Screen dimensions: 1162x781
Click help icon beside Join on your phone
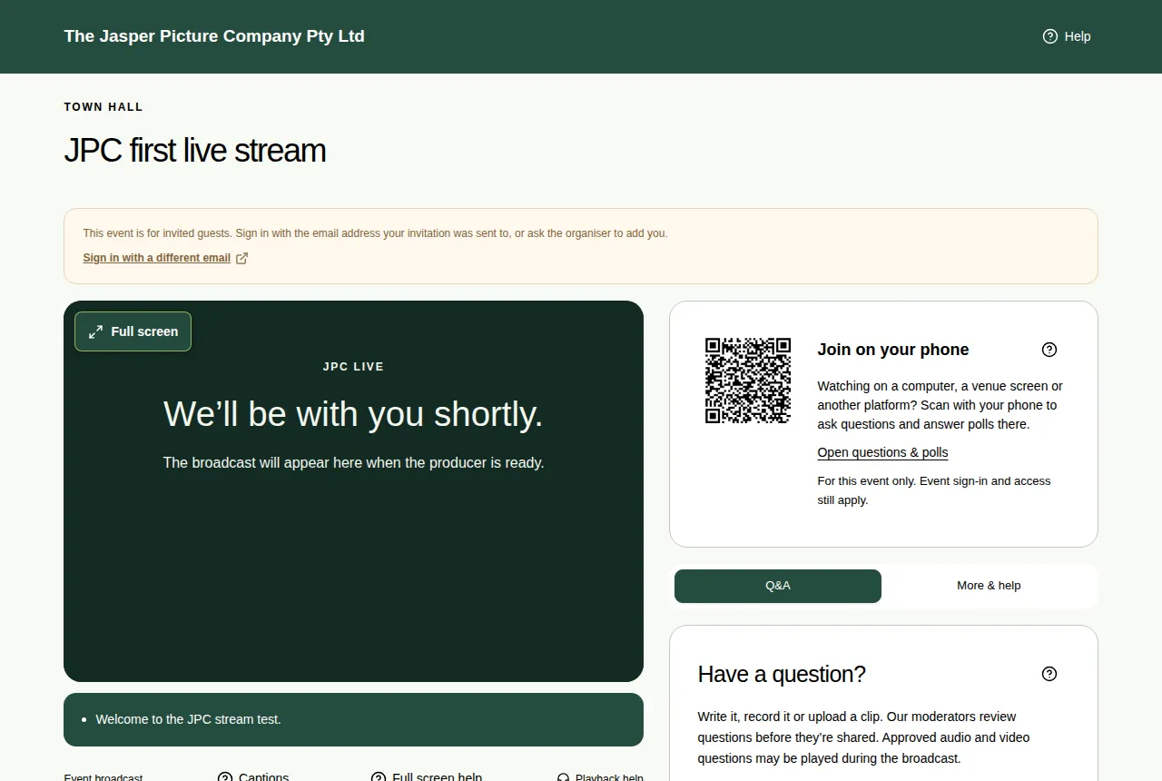(1049, 350)
